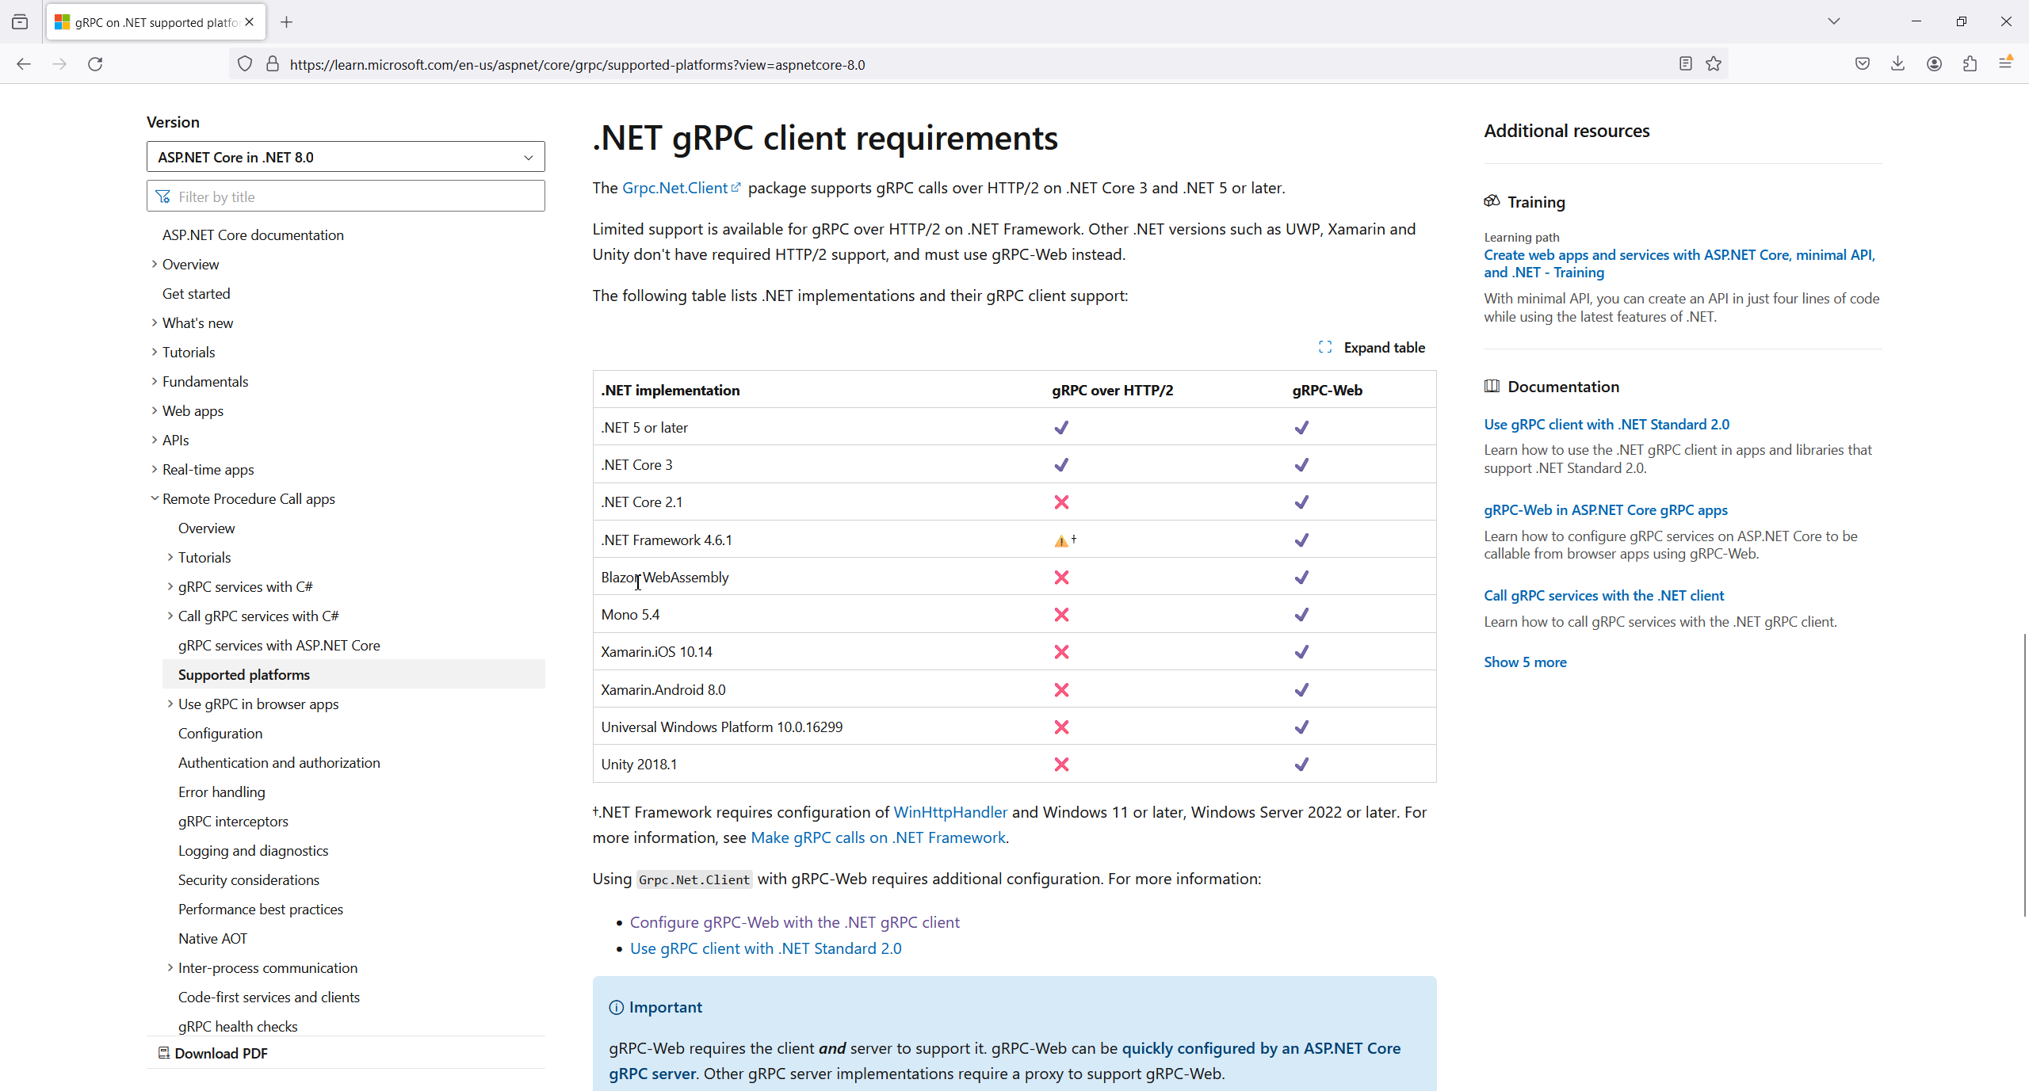Save the page to Pocket

[1863, 63]
